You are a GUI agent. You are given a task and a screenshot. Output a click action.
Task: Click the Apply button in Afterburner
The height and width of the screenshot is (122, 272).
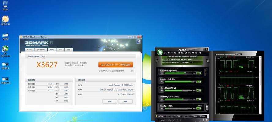click(188, 116)
